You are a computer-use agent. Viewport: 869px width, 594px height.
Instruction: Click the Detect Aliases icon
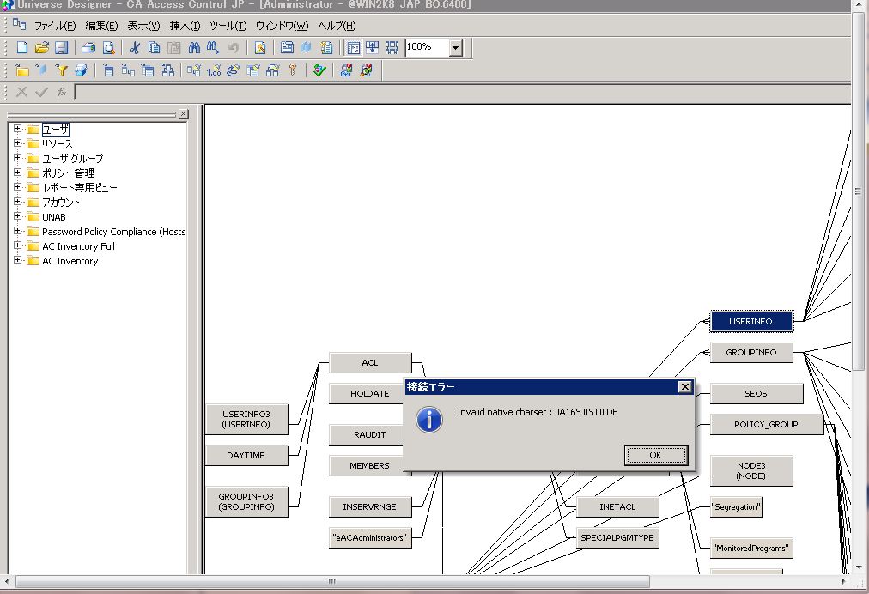coord(253,70)
